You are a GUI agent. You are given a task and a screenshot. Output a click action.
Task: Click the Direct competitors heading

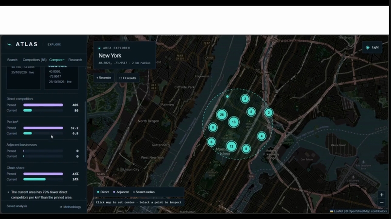click(20, 99)
